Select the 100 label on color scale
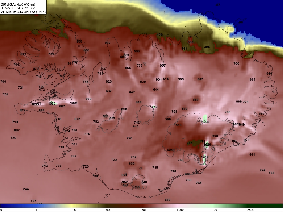 pos(73,210)
